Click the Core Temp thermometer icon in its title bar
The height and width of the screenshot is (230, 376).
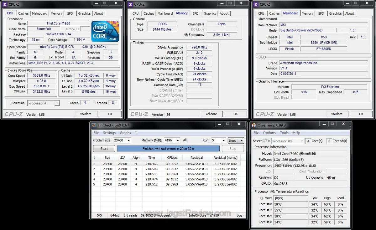coord(253,125)
